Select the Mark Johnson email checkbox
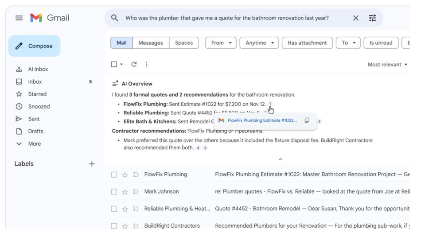The width and height of the screenshot is (421, 237). 114,192
